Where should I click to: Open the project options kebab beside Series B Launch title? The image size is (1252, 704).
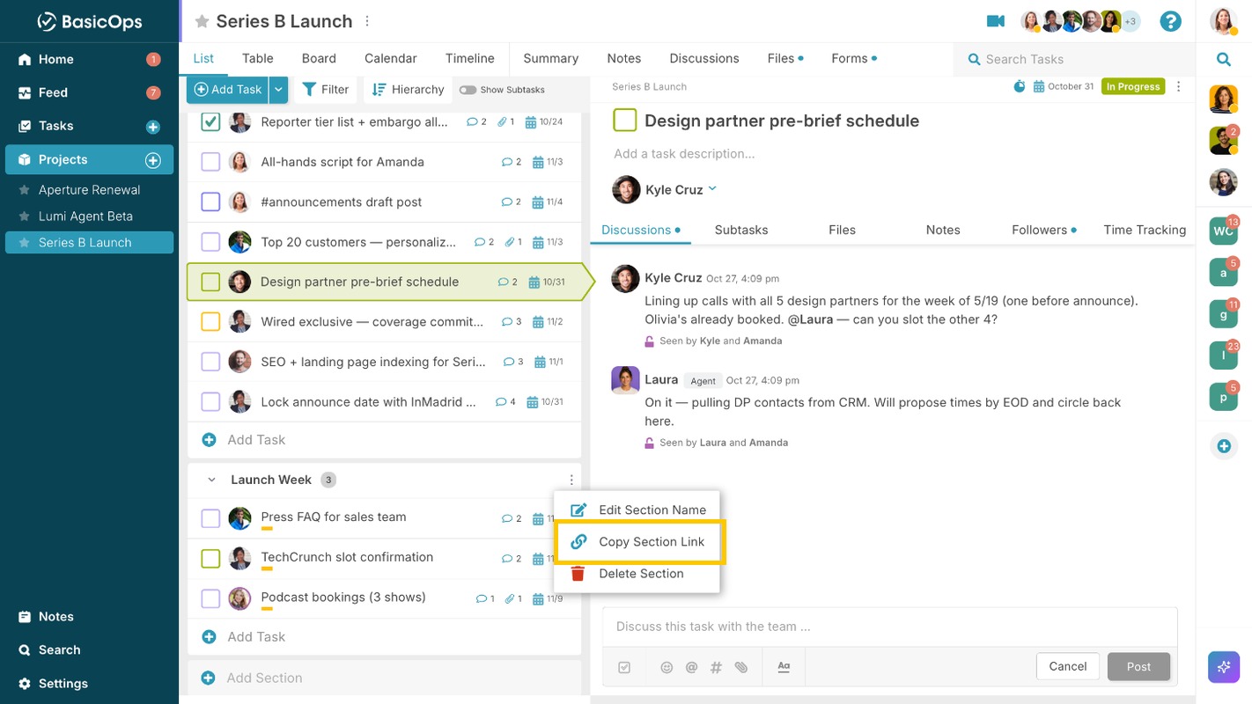pyautogui.click(x=367, y=21)
